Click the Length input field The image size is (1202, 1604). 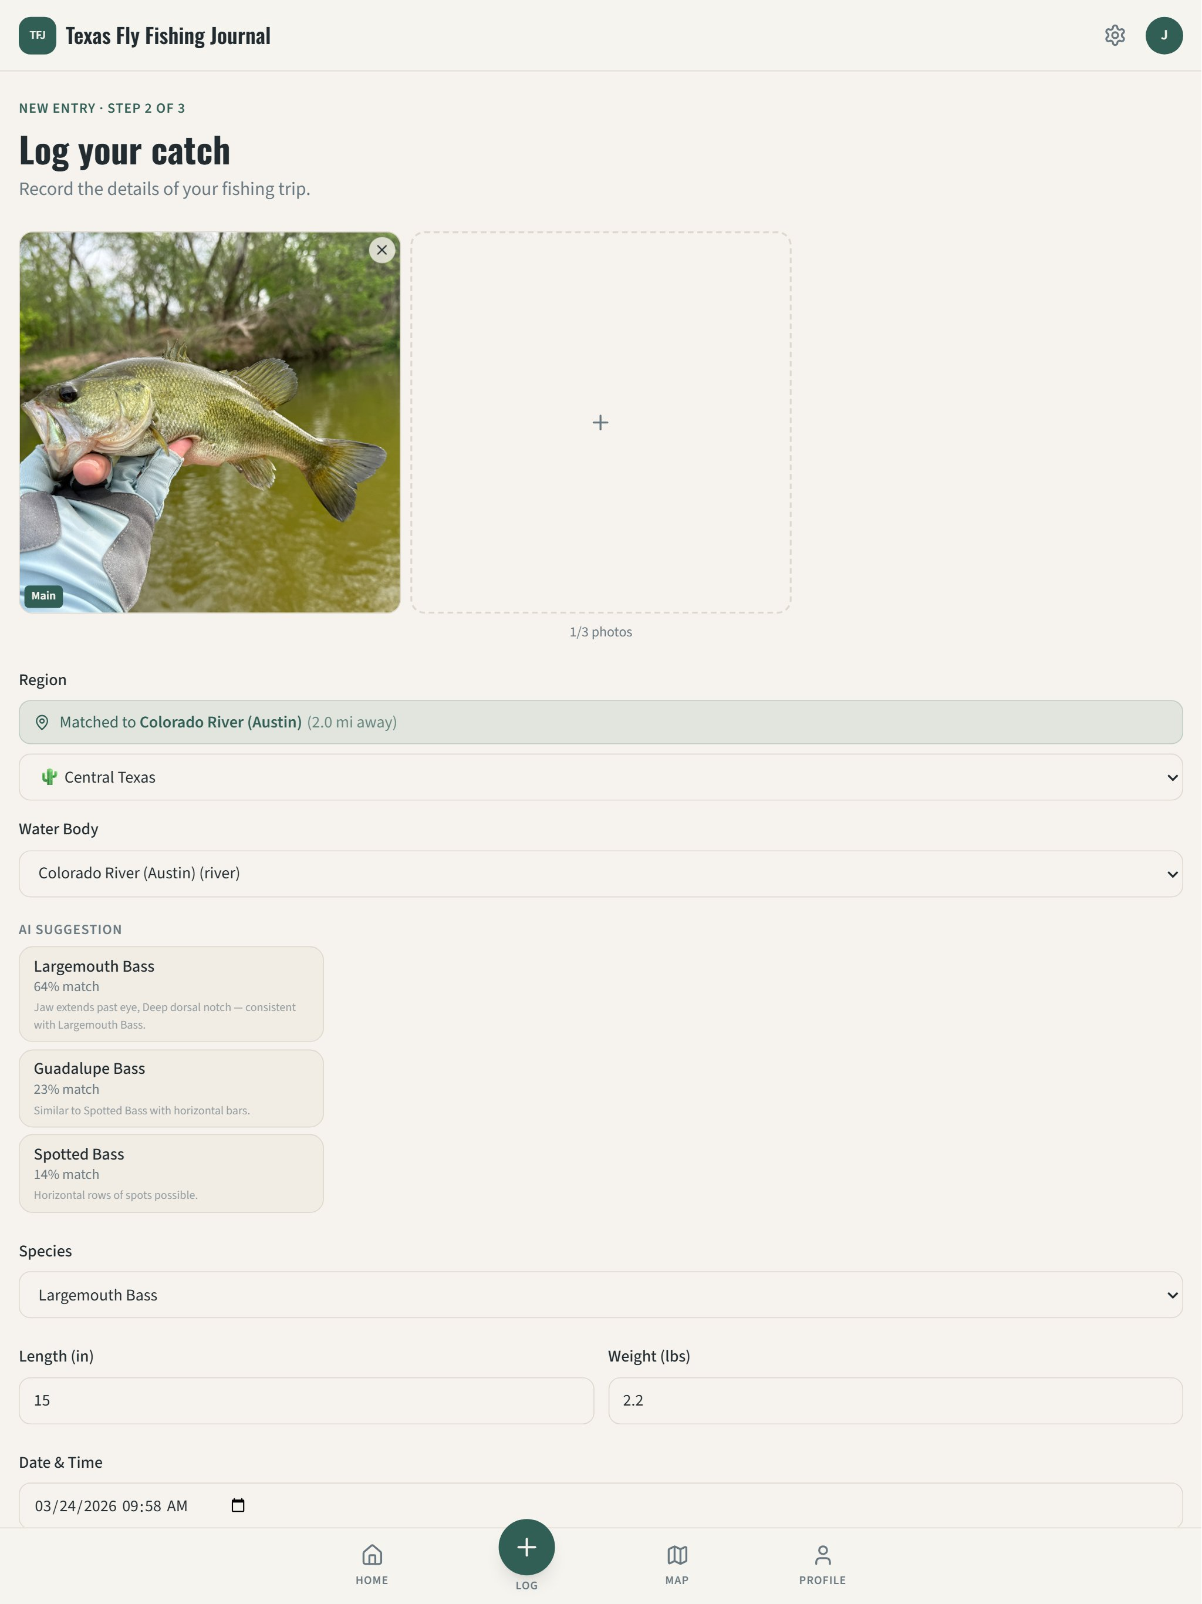[306, 1401]
